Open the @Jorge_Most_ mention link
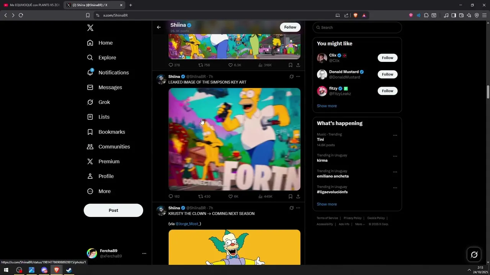Screen dimensions: 490x275 click(188, 224)
